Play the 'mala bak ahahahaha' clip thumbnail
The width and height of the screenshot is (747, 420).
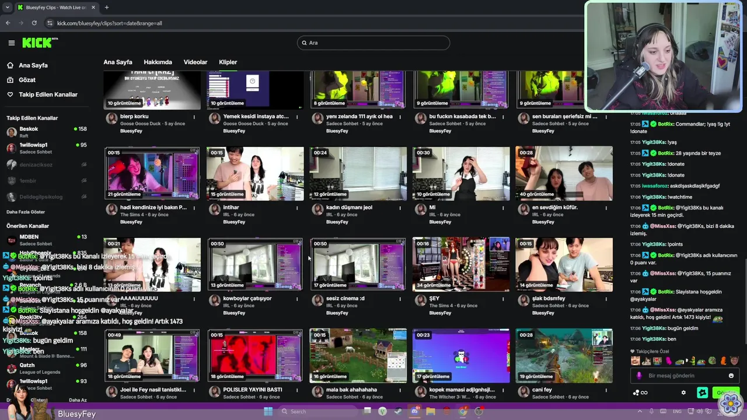(358, 355)
